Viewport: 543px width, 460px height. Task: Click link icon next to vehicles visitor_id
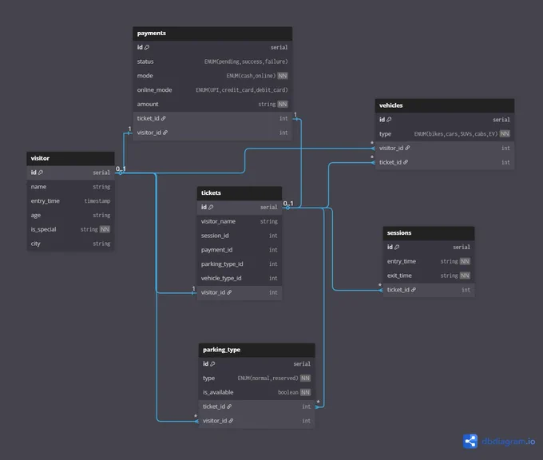(x=407, y=148)
